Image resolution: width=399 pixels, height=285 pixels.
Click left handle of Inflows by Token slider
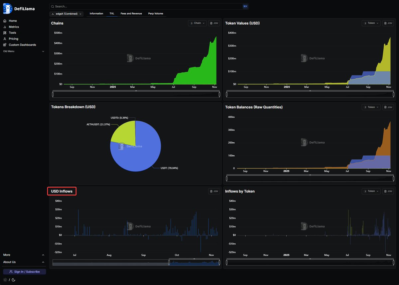click(x=227, y=263)
